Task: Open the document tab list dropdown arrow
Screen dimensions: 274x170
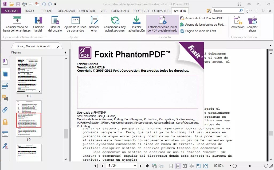Action: pyautogui.click(x=270, y=45)
